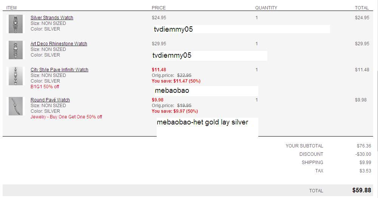378x198 pixels.
Task: Click the PRICE column header
Action: click(159, 8)
